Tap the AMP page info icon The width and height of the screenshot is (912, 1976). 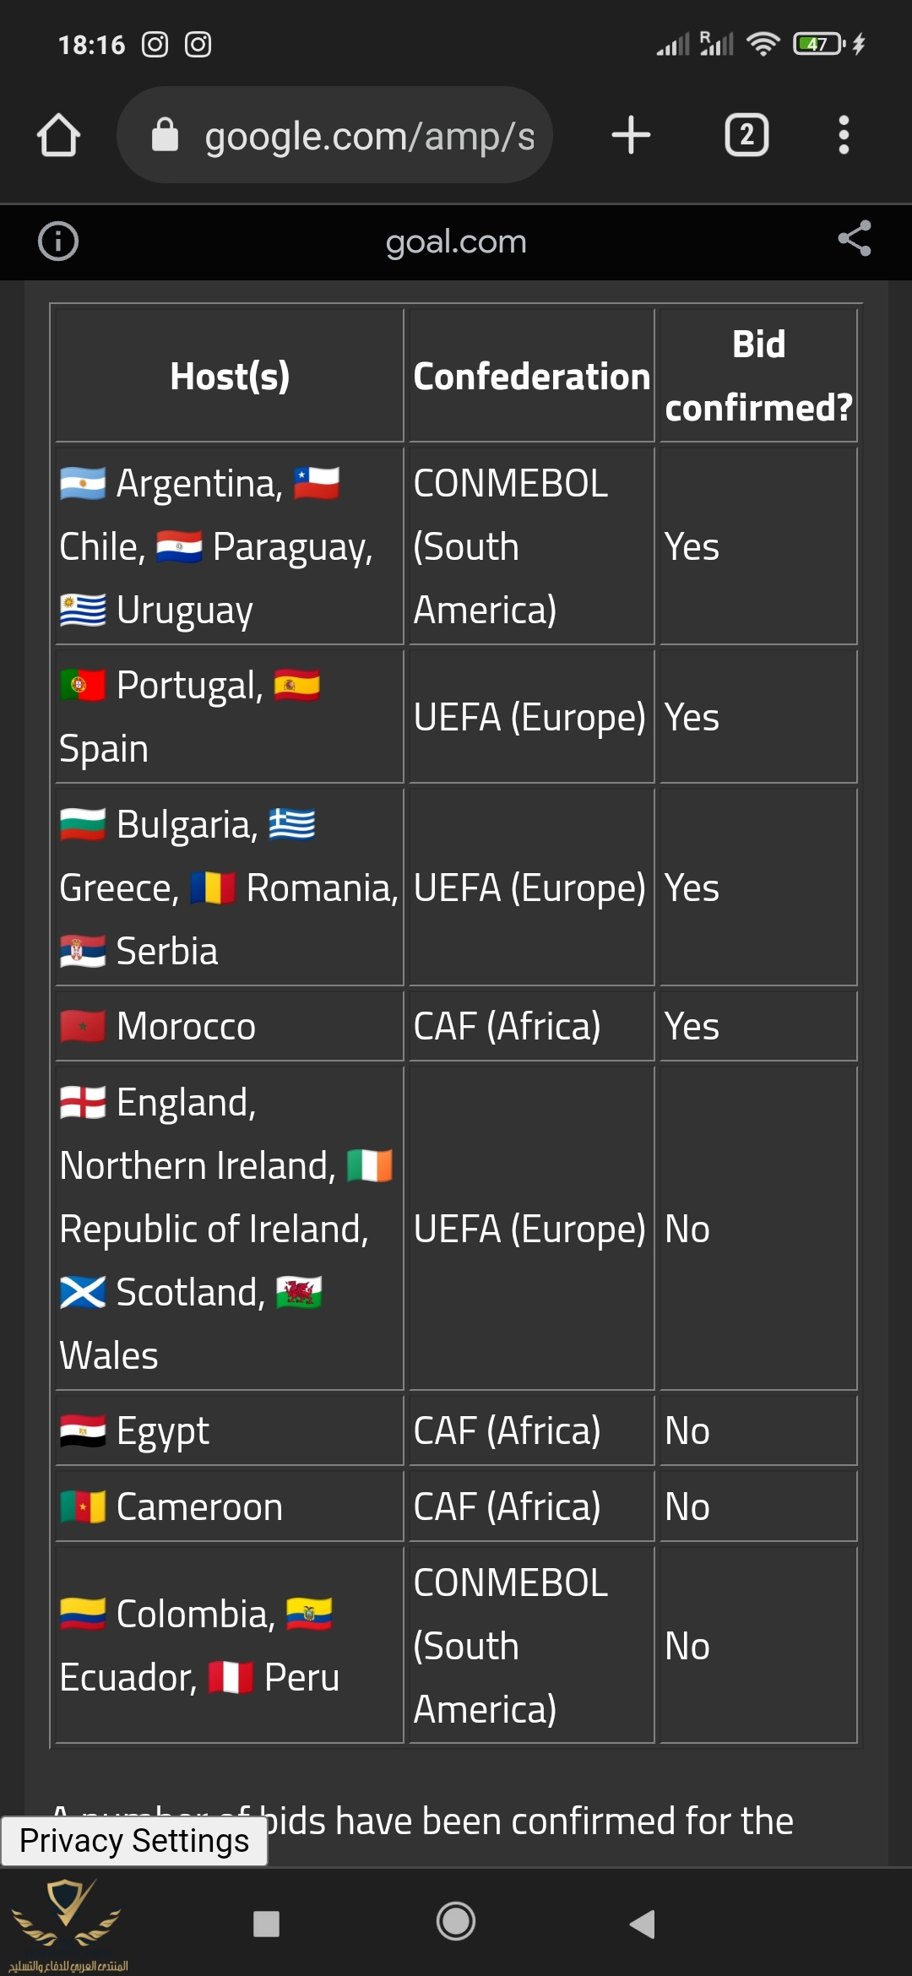[x=58, y=242]
